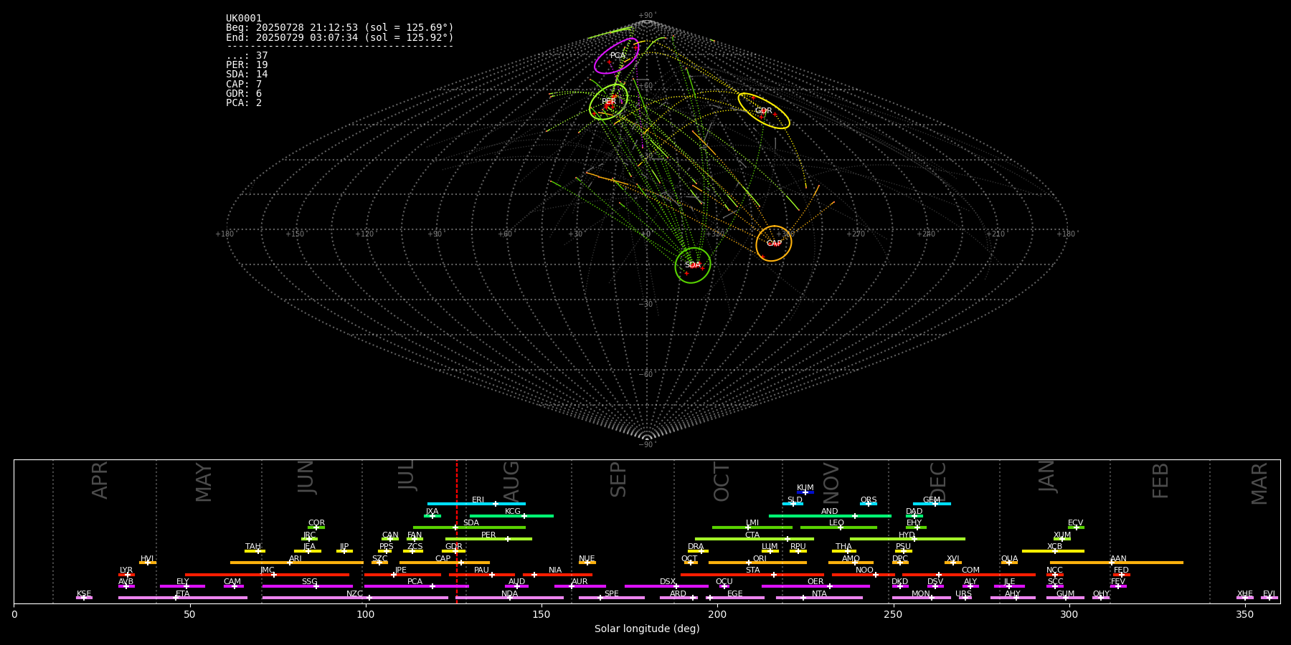The height and width of the screenshot is (645, 1291).
Task: Click the APR month label
Action: (100, 480)
